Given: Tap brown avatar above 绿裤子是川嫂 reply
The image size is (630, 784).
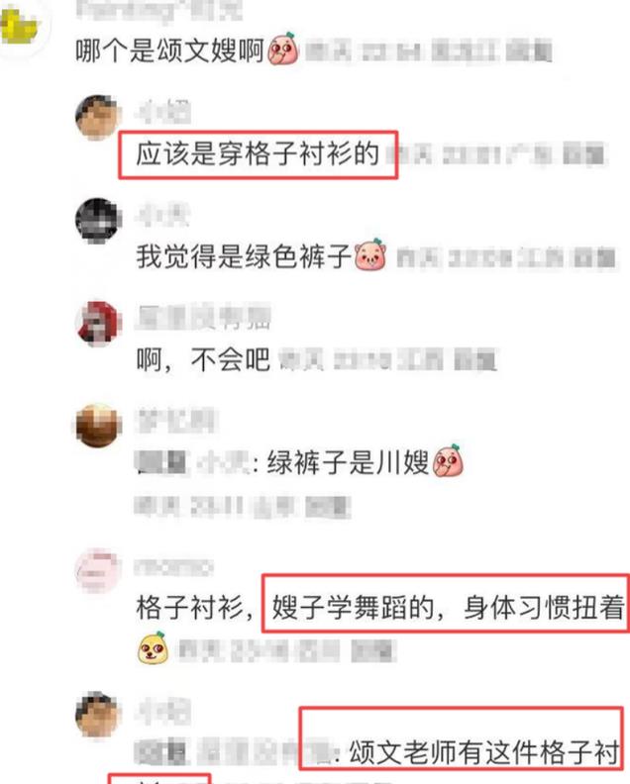Looking at the screenshot, I should click(98, 426).
